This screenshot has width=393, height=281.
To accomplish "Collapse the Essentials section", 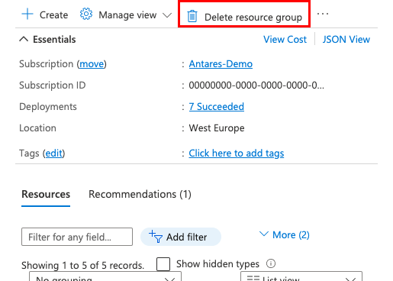I will coord(24,39).
